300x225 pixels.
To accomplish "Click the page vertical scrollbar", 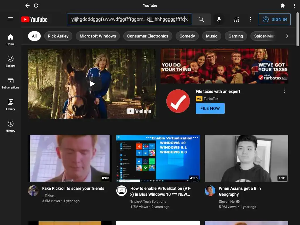I will click(x=298, y=29).
